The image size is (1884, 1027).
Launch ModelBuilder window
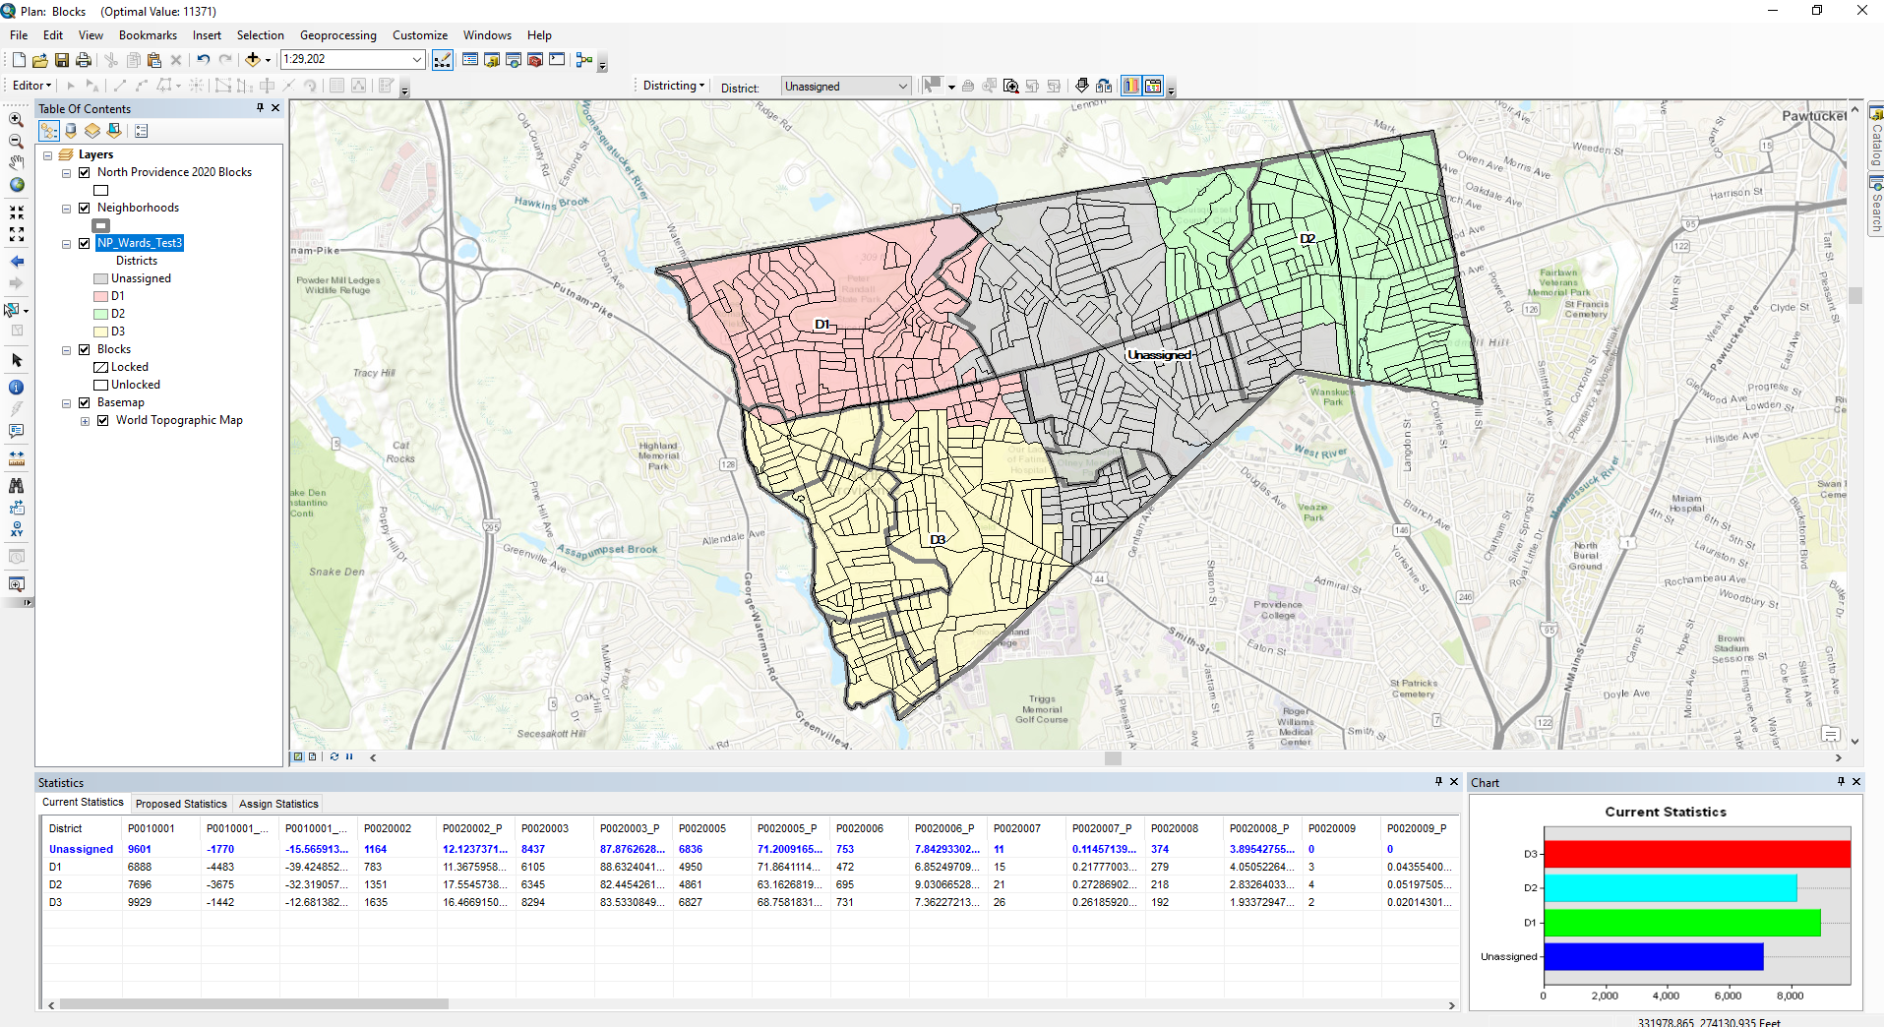[584, 60]
